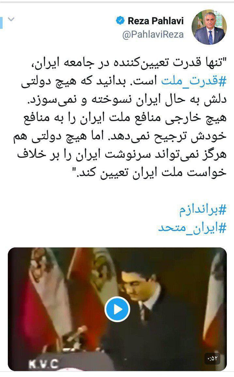
Task: Open the #براندازم hashtag
Action: click(203, 210)
